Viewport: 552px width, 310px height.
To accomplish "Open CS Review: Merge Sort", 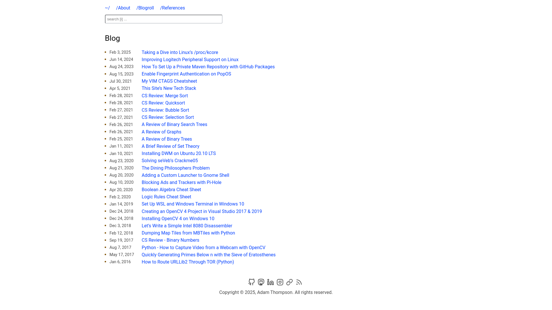I will point(165,96).
